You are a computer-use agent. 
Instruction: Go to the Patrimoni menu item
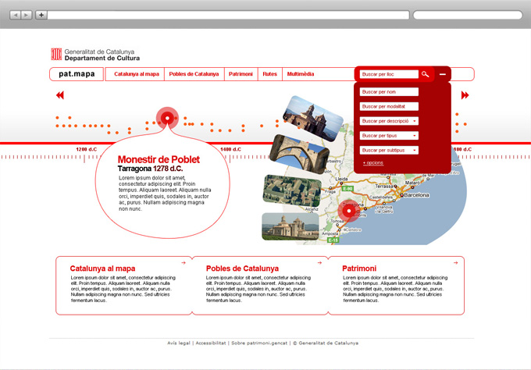(x=241, y=74)
